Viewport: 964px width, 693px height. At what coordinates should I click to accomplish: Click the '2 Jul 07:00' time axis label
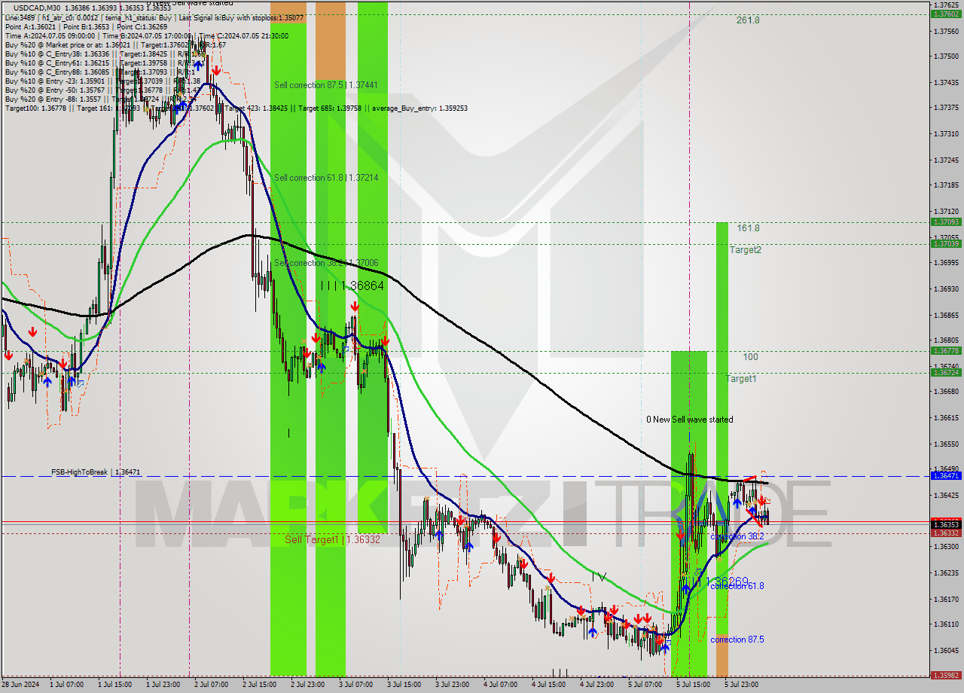212,685
